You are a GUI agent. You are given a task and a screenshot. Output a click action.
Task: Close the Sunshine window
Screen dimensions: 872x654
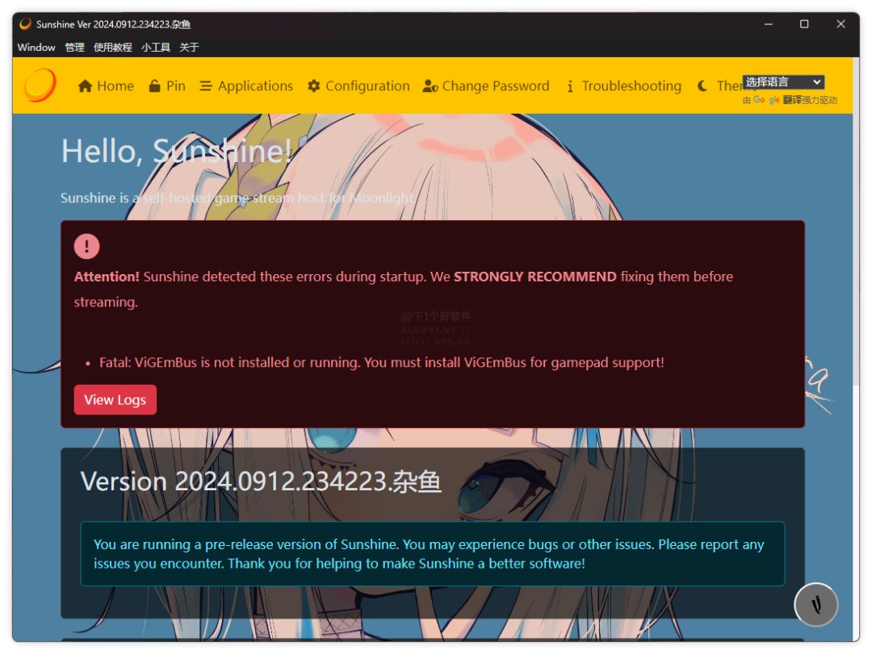click(841, 24)
